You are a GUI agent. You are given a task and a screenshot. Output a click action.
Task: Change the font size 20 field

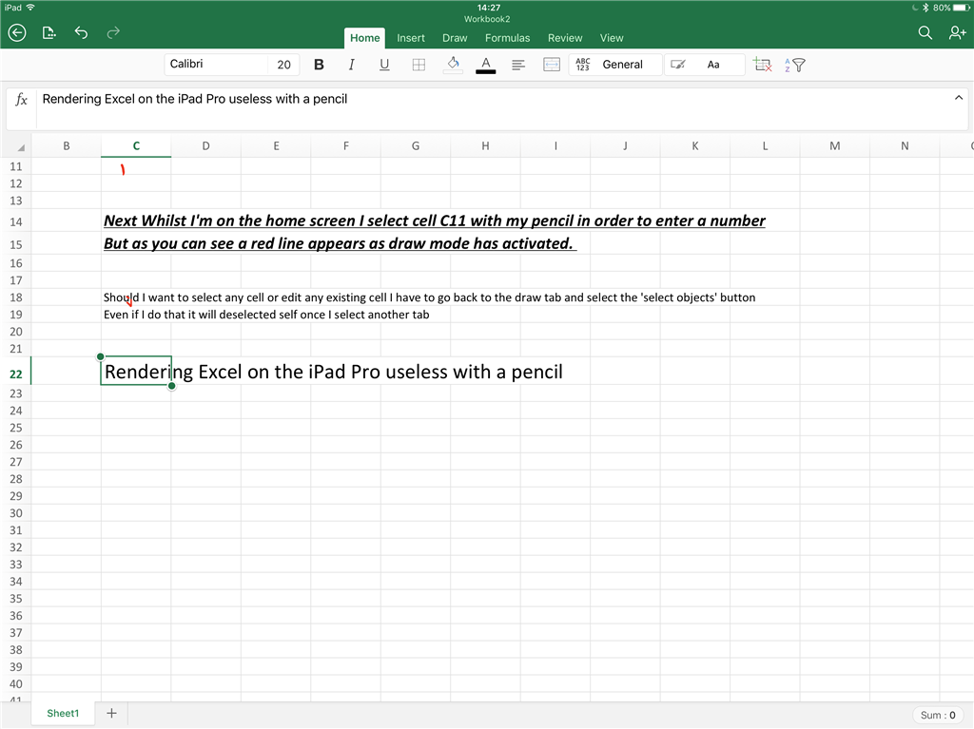click(283, 65)
